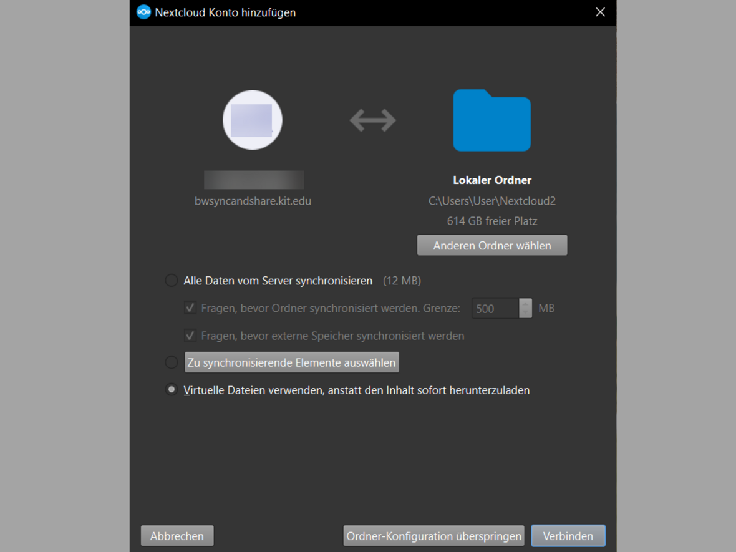The width and height of the screenshot is (736, 552).
Task: Close the Nextcloud account dialog
Action: (x=600, y=12)
